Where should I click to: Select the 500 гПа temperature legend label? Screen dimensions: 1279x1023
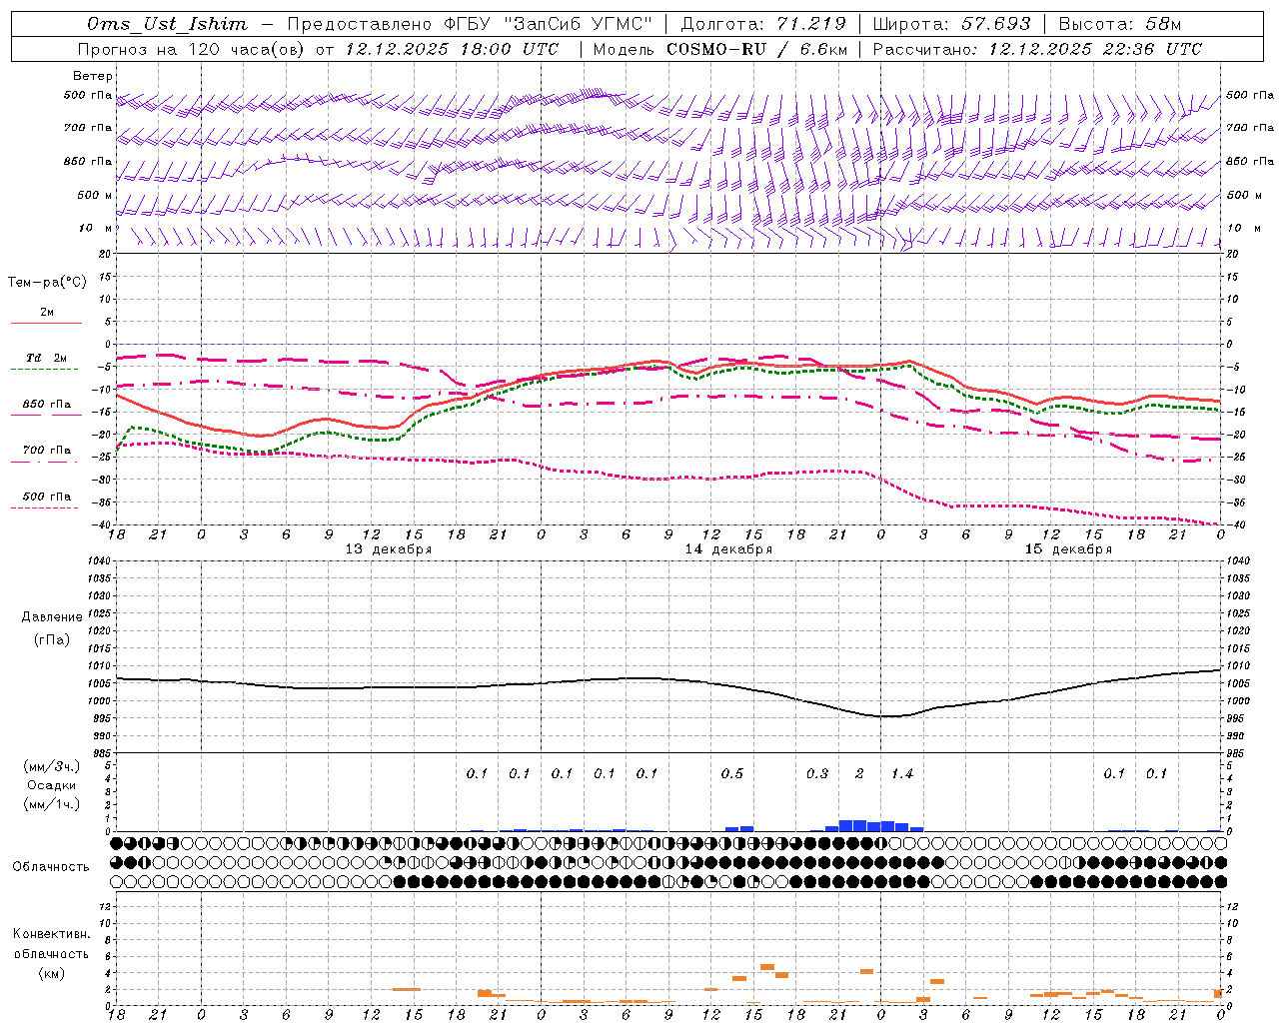pyautogui.click(x=47, y=497)
